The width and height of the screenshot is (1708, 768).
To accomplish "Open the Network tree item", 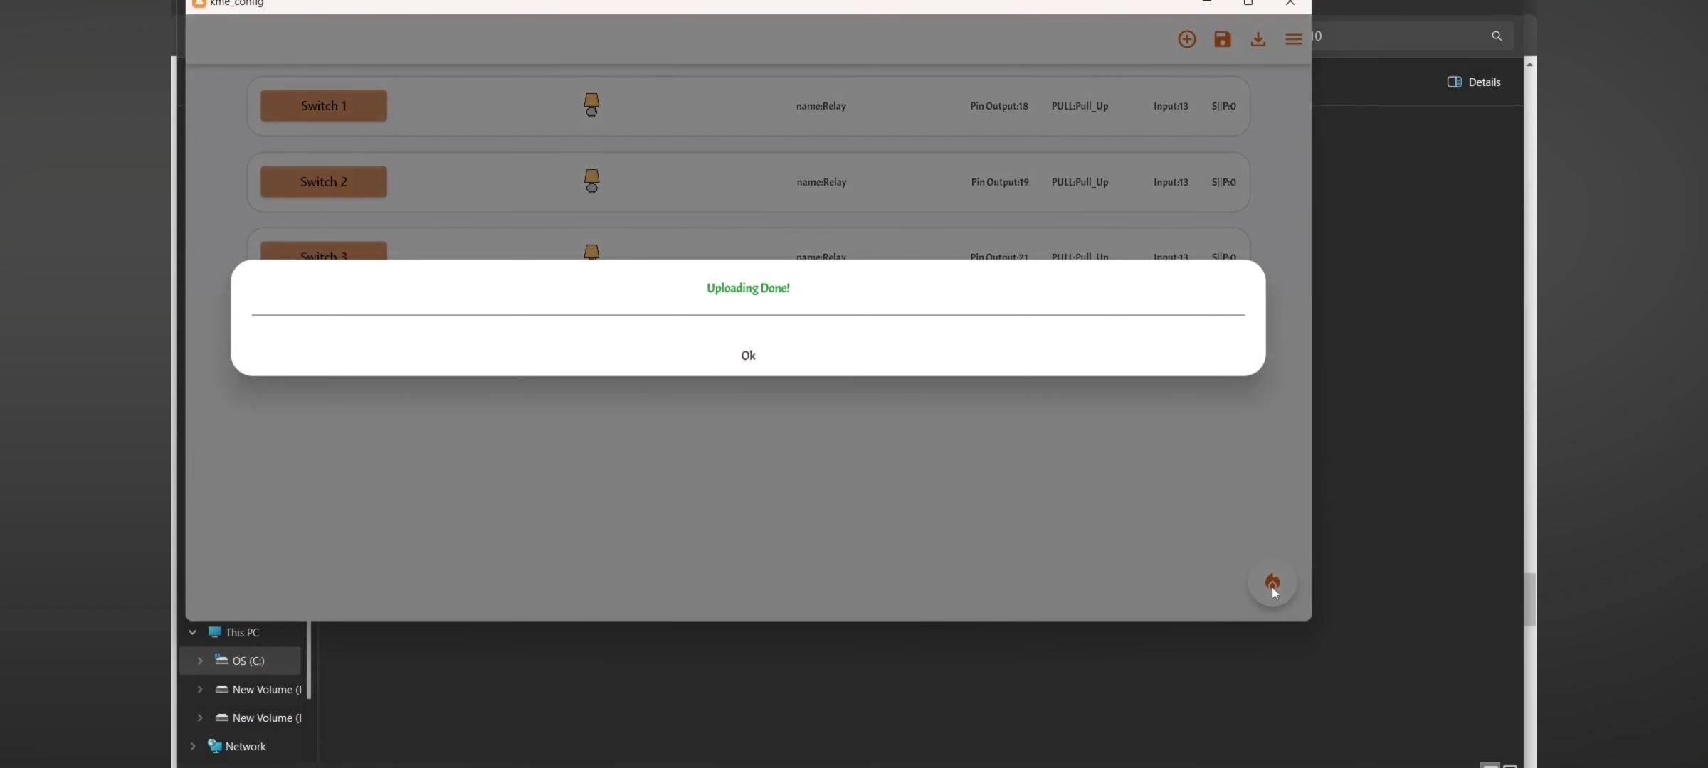I will [x=192, y=746].
